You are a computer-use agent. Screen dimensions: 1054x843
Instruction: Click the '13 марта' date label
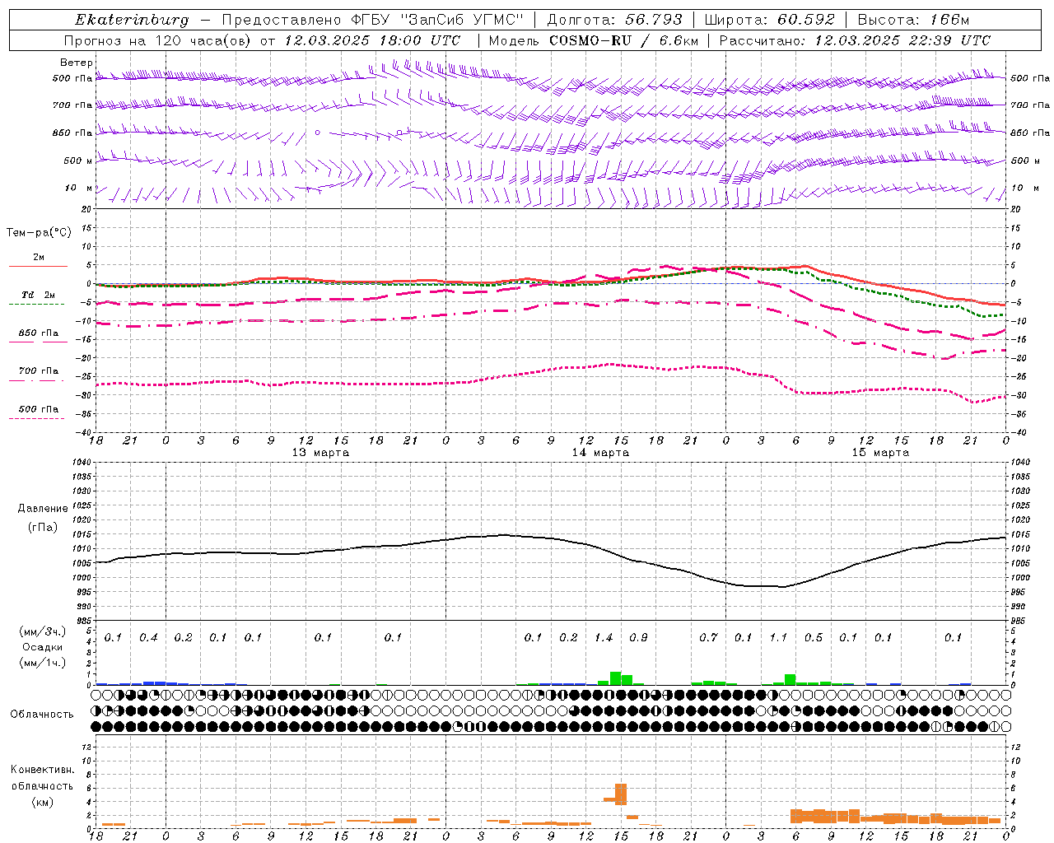320,453
